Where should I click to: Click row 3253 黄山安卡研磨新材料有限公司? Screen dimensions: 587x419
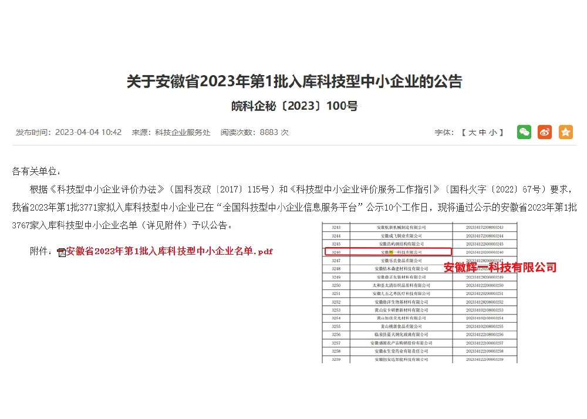(401, 310)
